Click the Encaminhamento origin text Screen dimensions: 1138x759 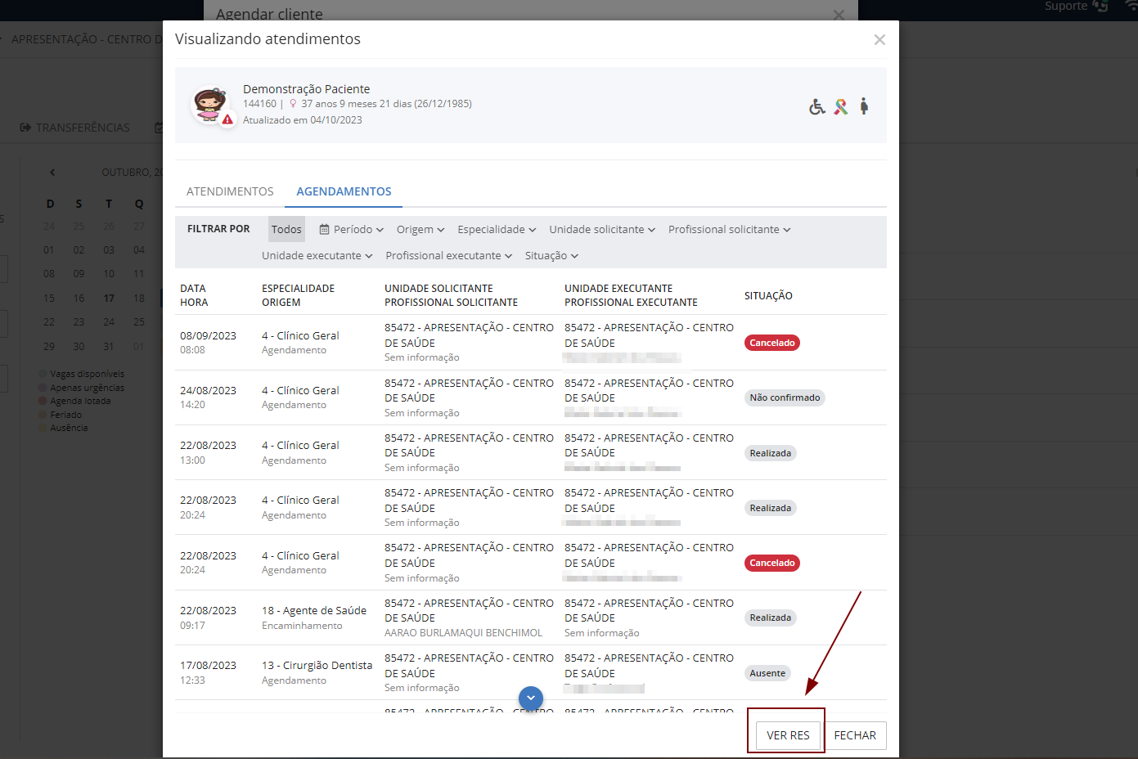click(302, 626)
